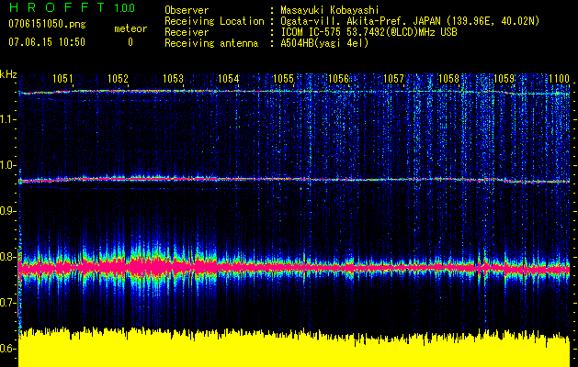
Task: Click the 1052 time marker
Action: click(x=118, y=78)
